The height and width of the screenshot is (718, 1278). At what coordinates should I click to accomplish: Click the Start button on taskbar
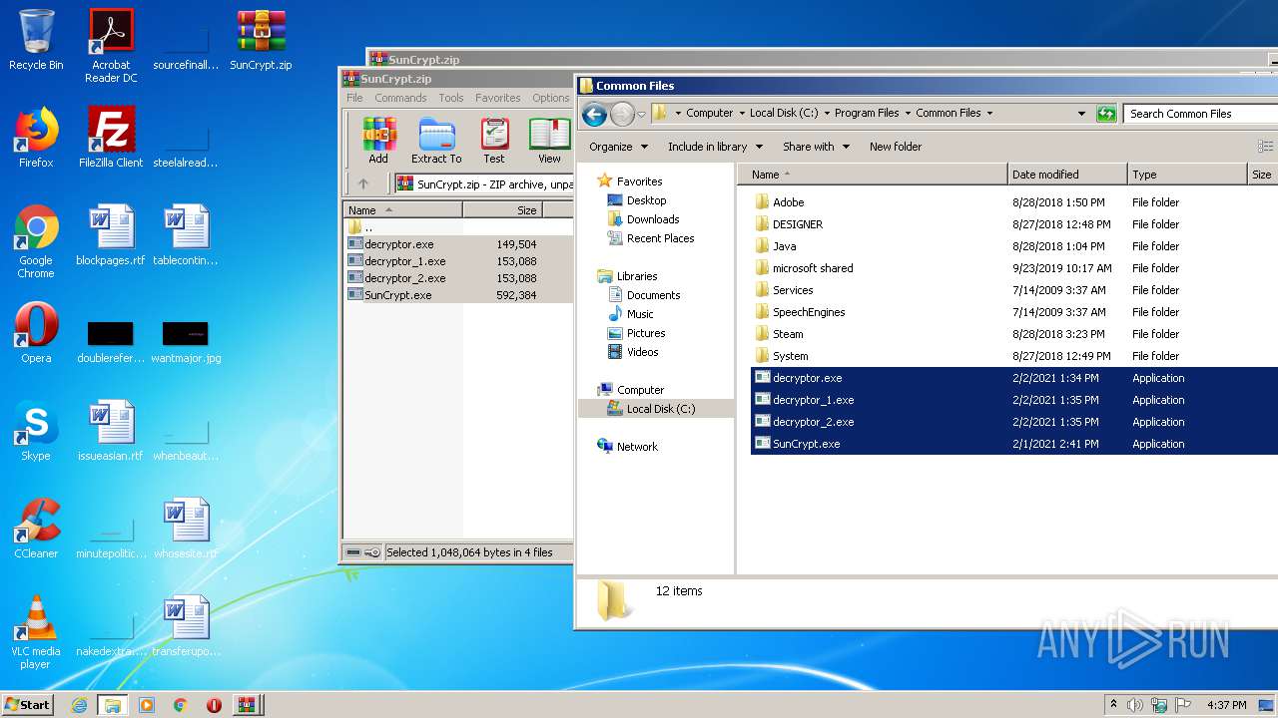pos(28,704)
